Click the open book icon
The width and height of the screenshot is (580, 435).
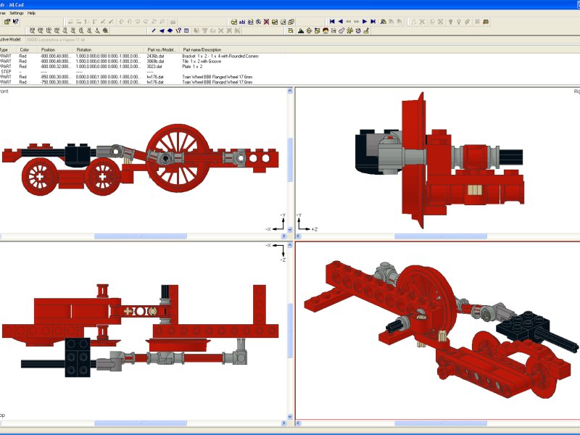pos(486,22)
